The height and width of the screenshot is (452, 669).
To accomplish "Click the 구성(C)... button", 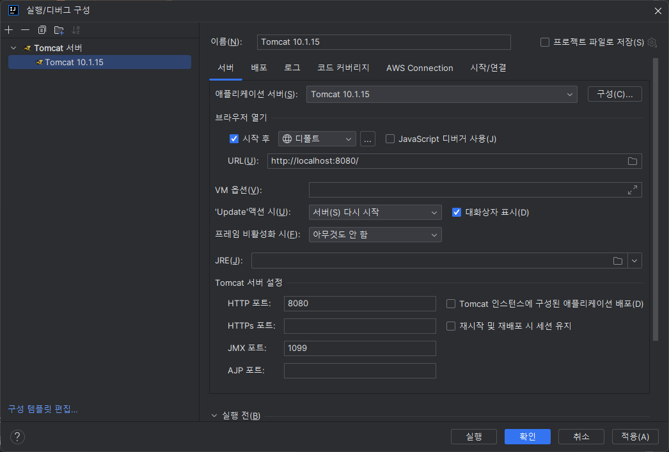I will click(x=615, y=94).
